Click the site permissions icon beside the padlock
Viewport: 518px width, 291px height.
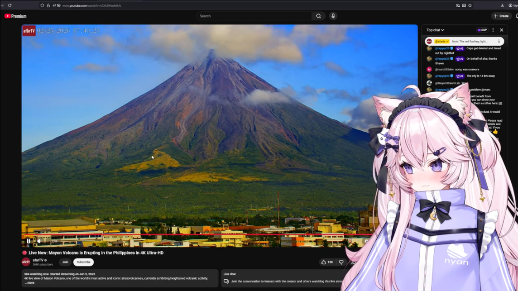click(x=54, y=5)
